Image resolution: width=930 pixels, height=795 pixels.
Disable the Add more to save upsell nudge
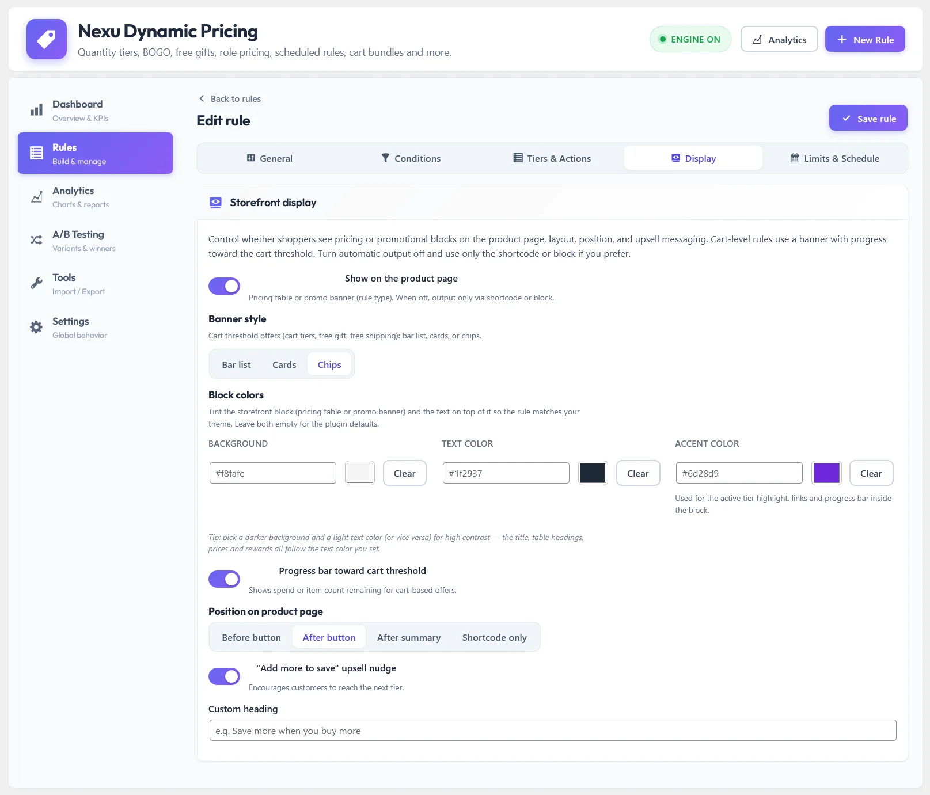(x=224, y=676)
